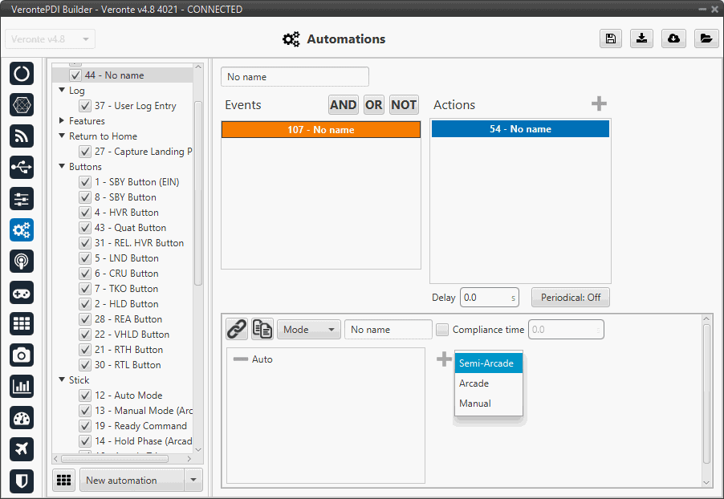Choose Manual from the mode list
This screenshot has width=724, height=499.
click(x=475, y=404)
